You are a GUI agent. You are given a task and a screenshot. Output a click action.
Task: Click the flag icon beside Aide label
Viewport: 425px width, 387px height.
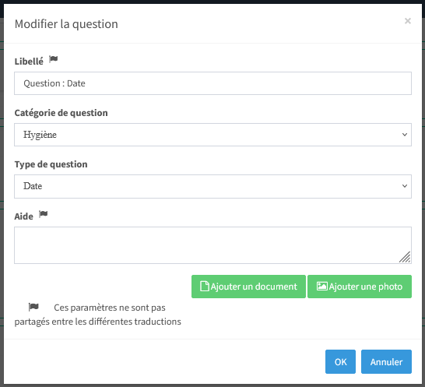pos(44,214)
